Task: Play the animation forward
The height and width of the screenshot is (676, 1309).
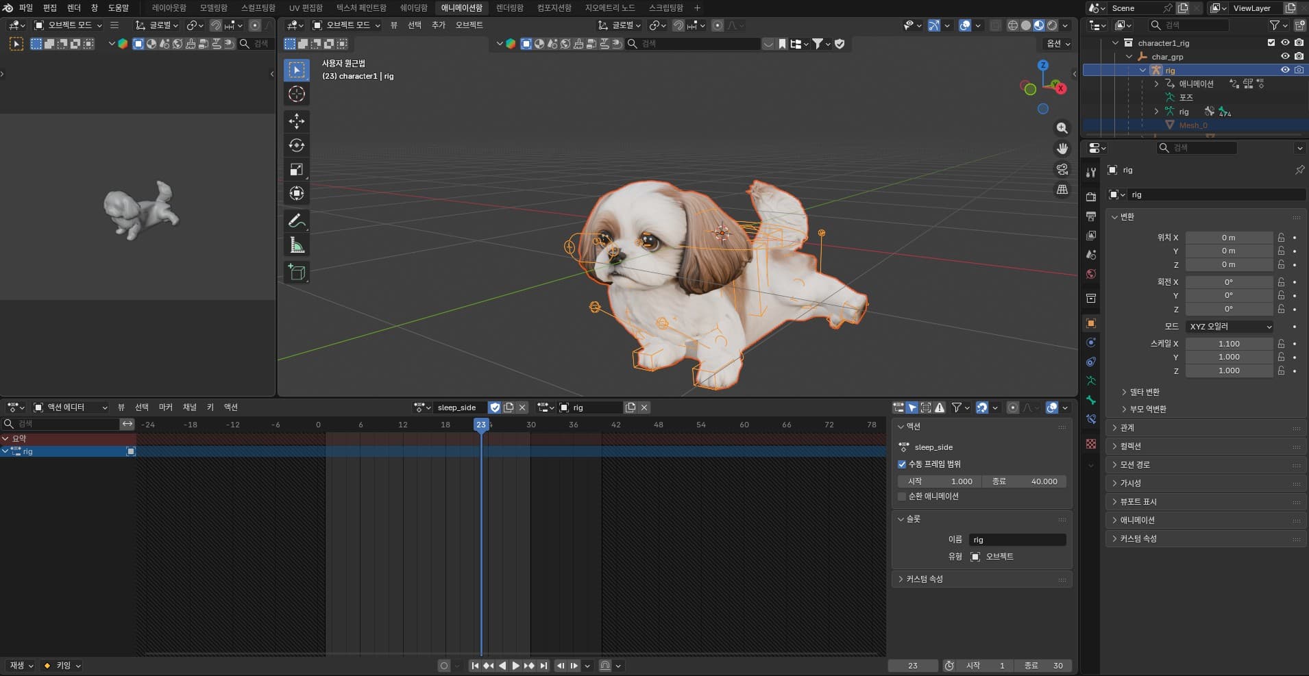Action: coord(516,666)
